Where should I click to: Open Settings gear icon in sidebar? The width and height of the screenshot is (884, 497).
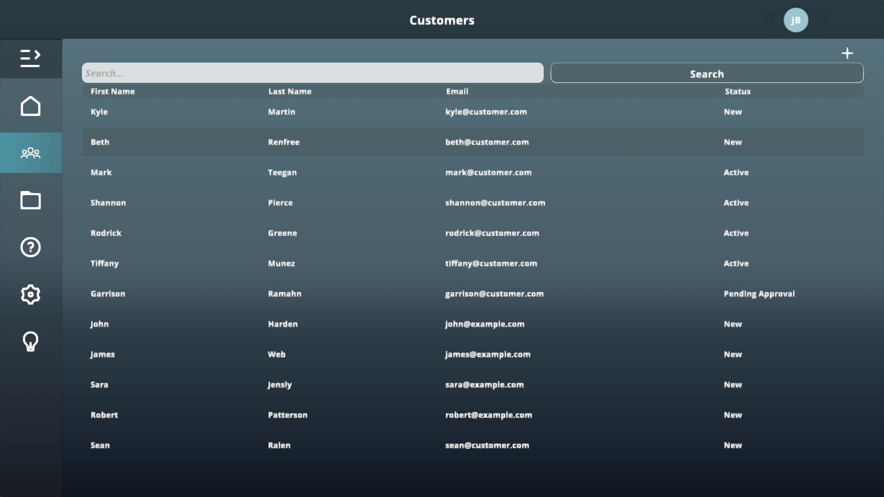30,295
